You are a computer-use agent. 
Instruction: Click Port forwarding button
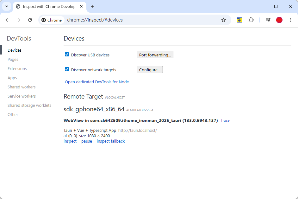tap(155, 55)
